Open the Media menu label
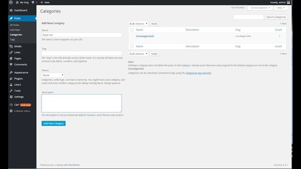Viewport: 301px width, 169px height. click(x=18, y=46)
